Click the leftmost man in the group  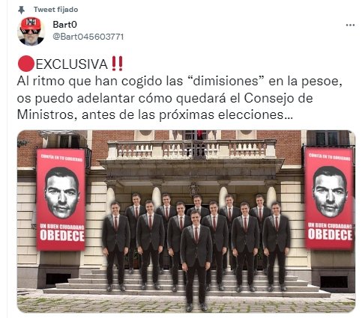tap(115, 246)
